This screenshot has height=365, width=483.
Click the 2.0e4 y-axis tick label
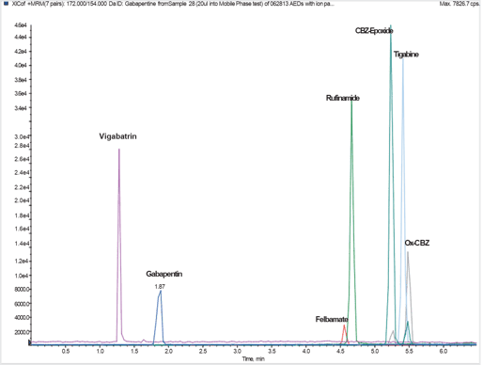tap(22, 200)
